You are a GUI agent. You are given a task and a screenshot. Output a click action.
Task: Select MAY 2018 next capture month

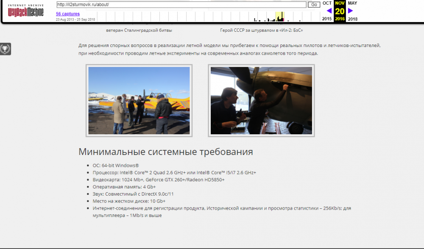[353, 11]
